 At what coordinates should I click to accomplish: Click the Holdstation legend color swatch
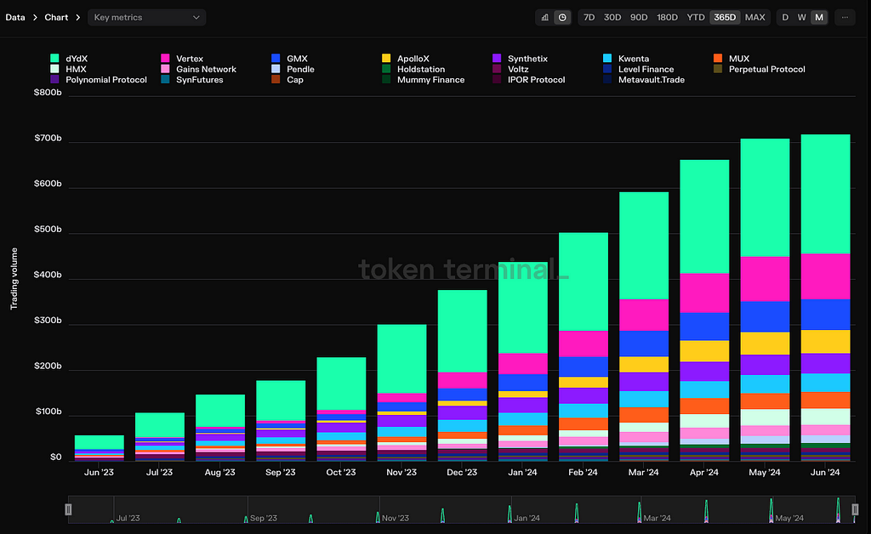(x=386, y=69)
